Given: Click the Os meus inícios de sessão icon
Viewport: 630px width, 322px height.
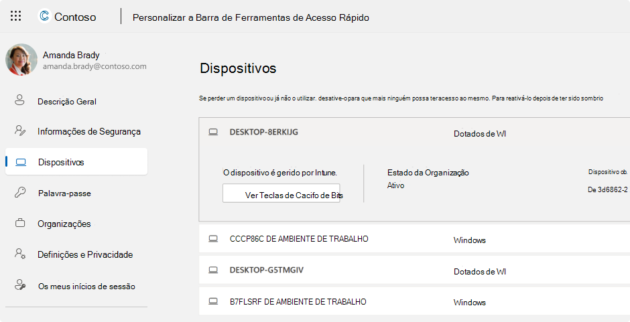Looking at the screenshot, I should (20, 285).
